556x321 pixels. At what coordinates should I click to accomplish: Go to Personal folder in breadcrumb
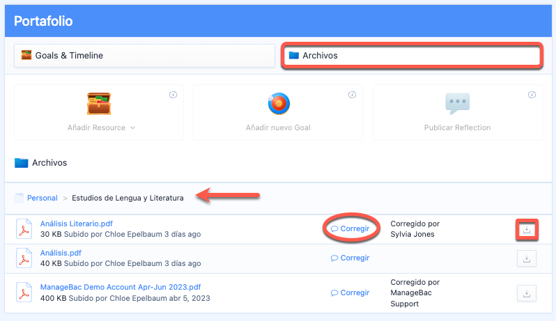[x=42, y=198]
